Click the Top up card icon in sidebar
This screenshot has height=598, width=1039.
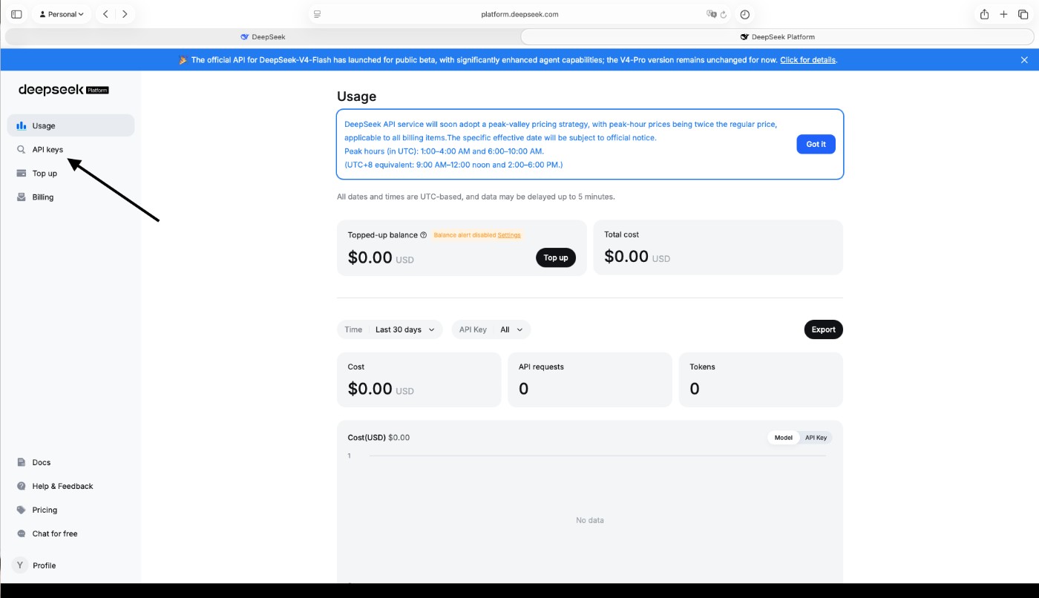coord(22,173)
